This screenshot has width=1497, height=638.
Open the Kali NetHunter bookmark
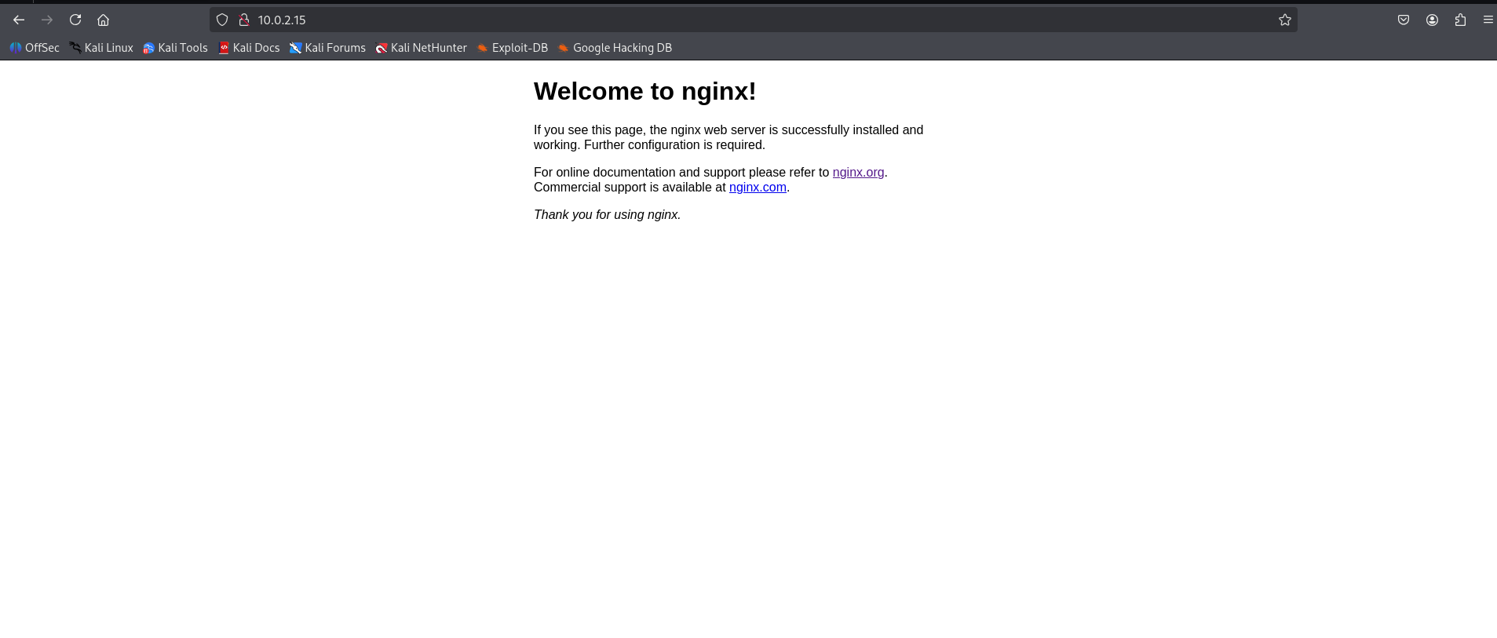click(421, 48)
